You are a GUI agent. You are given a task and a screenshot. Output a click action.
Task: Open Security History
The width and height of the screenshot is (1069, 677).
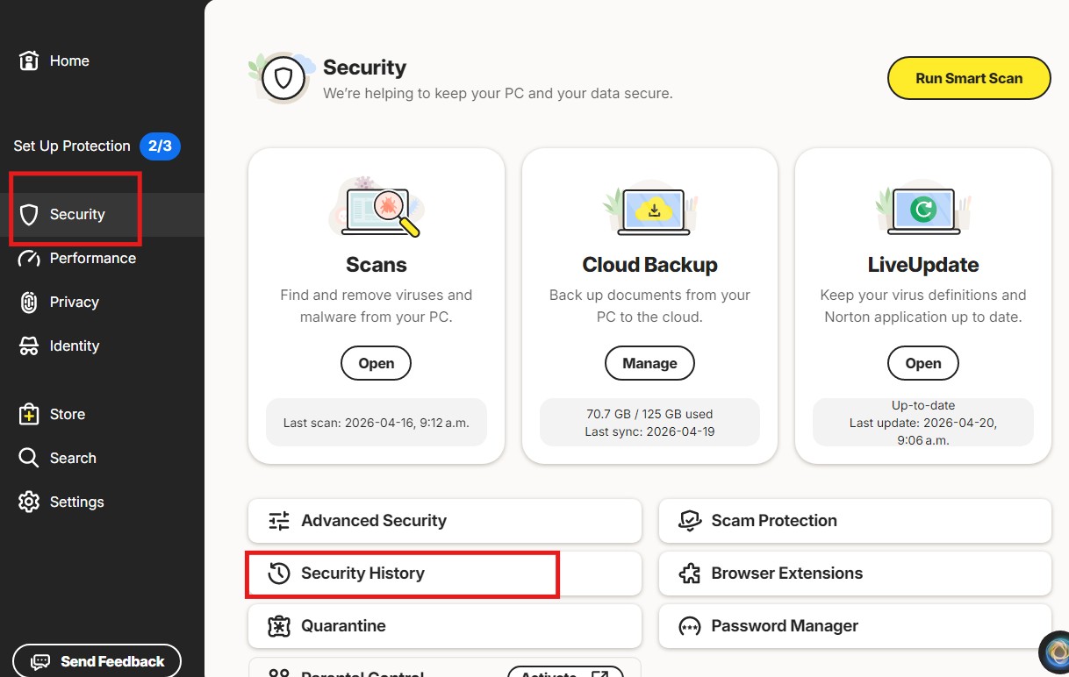coord(445,574)
